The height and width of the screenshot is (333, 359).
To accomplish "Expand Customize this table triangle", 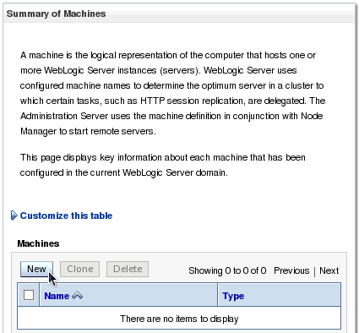I will (14, 216).
